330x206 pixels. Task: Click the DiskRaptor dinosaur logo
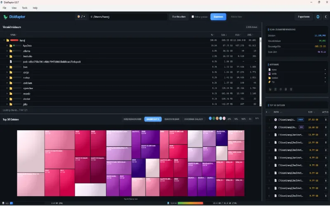5,17
